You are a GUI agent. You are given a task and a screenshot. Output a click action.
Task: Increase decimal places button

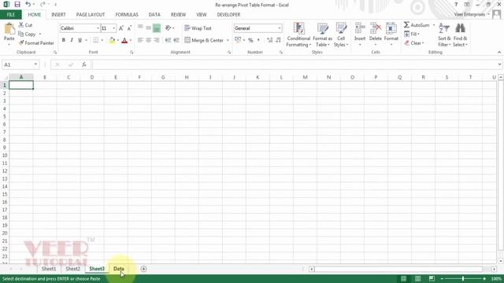click(x=269, y=40)
